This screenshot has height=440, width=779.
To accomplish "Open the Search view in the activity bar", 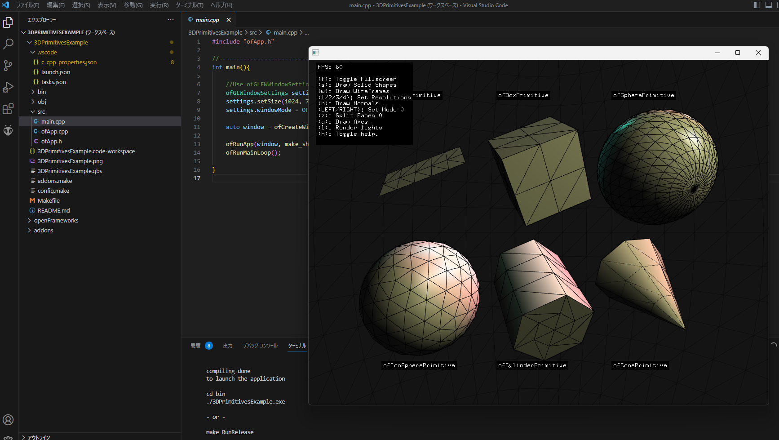I will pos(8,44).
